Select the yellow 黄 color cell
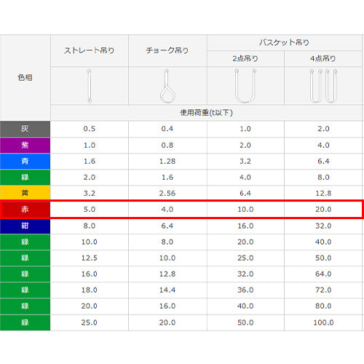 coord(25,193)
